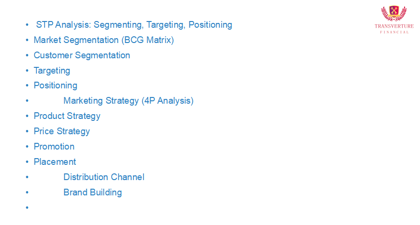The height and width of the screenshot is (225, 420).
Task: Click the Transverture crest logo icon
Action: (x=394, y=13)
